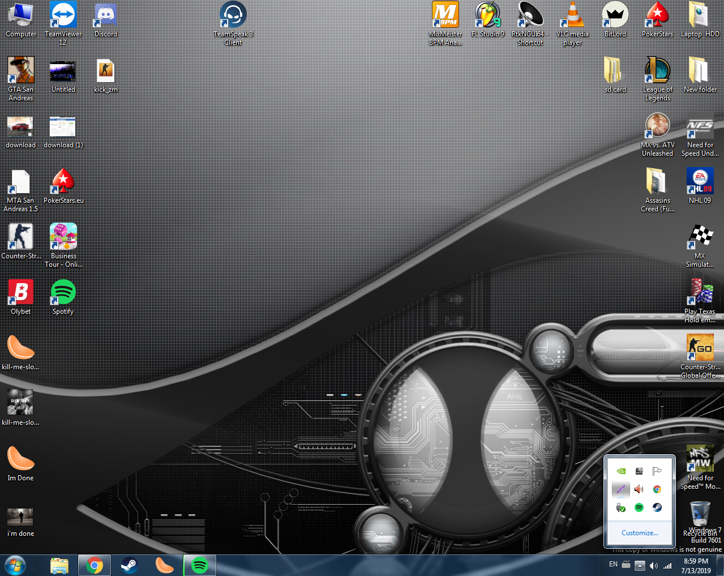Viewport: 724px width, 576px height.
Task: Open Need for Speed Underground shortcut
Action: pos(700,134)
